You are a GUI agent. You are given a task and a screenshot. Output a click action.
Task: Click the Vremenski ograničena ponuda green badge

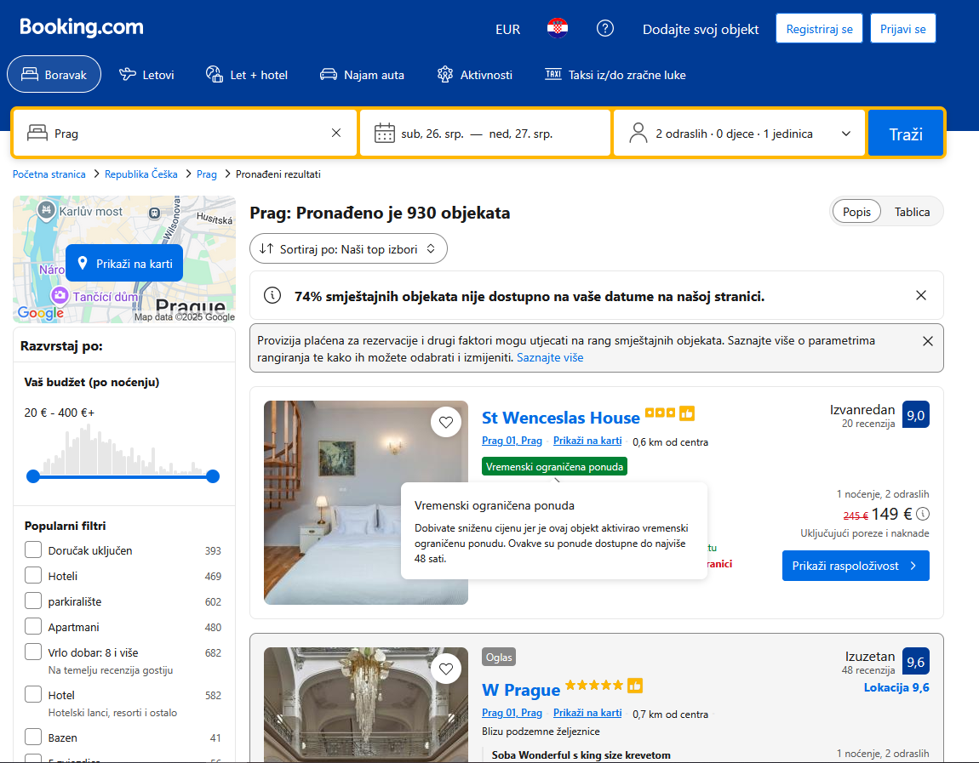[554, 467]
